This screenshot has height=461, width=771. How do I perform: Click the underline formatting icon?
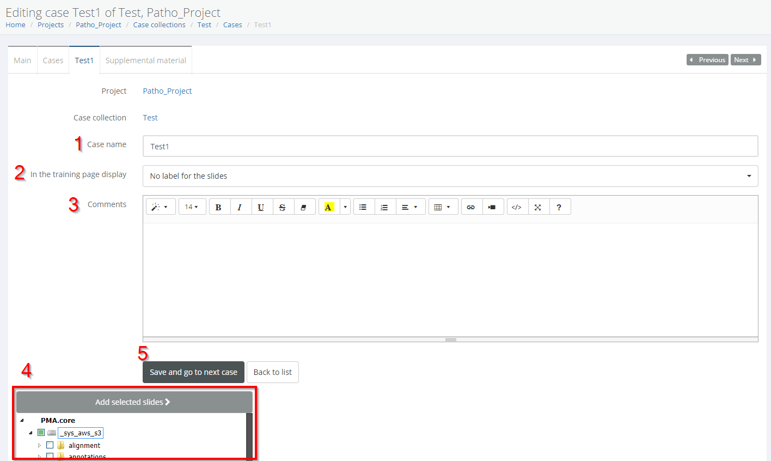pos(261,207)
